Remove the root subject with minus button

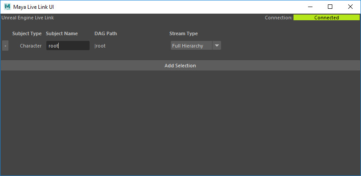5,46
